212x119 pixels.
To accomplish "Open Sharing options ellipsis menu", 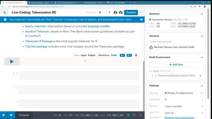I will [x=202, y=93].
